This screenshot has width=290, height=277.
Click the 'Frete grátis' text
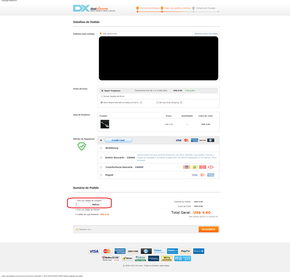point(190,90)
